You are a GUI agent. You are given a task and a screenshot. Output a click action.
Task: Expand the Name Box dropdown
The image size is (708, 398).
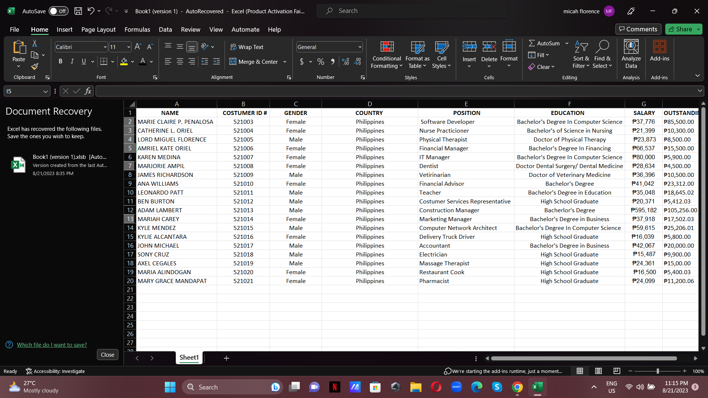coord(45,91)
